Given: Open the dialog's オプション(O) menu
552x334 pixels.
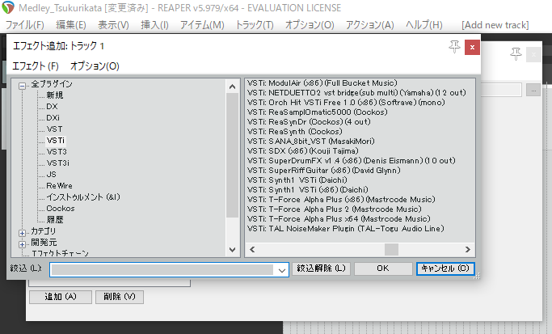Looking at the screenshot, I should pyautogui.click(x=95, y=66).
